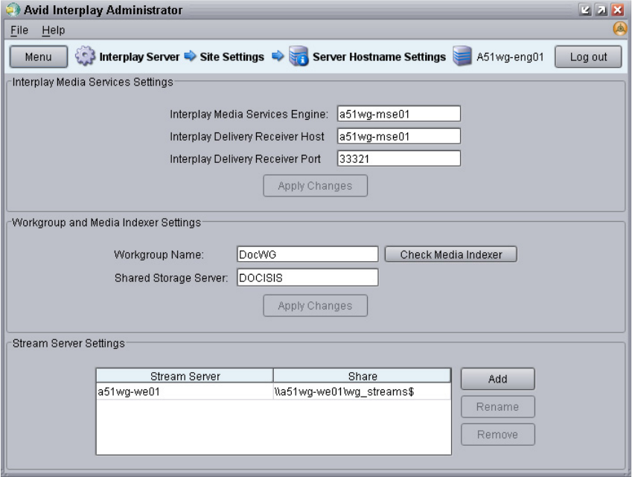The width and height of the screenshot is (632, 477).
Task: Select the Shared Storage Server field
Action: click(x=307, y=278)
